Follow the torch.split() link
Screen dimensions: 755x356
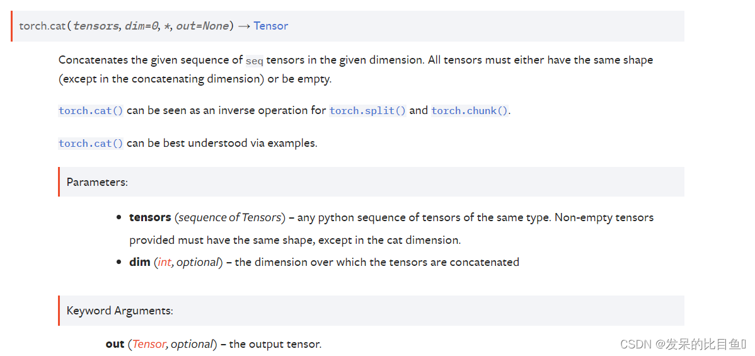click(368, 110)
